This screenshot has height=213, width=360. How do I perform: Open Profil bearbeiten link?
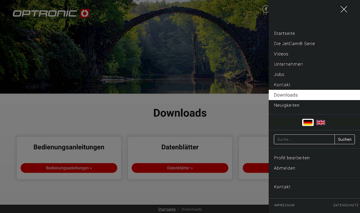(291, 158)
